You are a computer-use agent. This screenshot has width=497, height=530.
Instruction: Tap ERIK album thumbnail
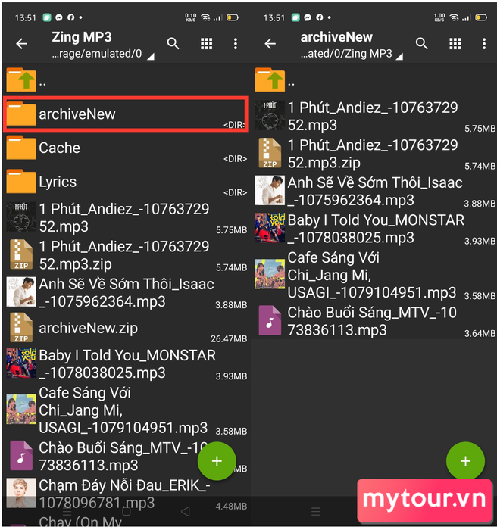point(21,493)
